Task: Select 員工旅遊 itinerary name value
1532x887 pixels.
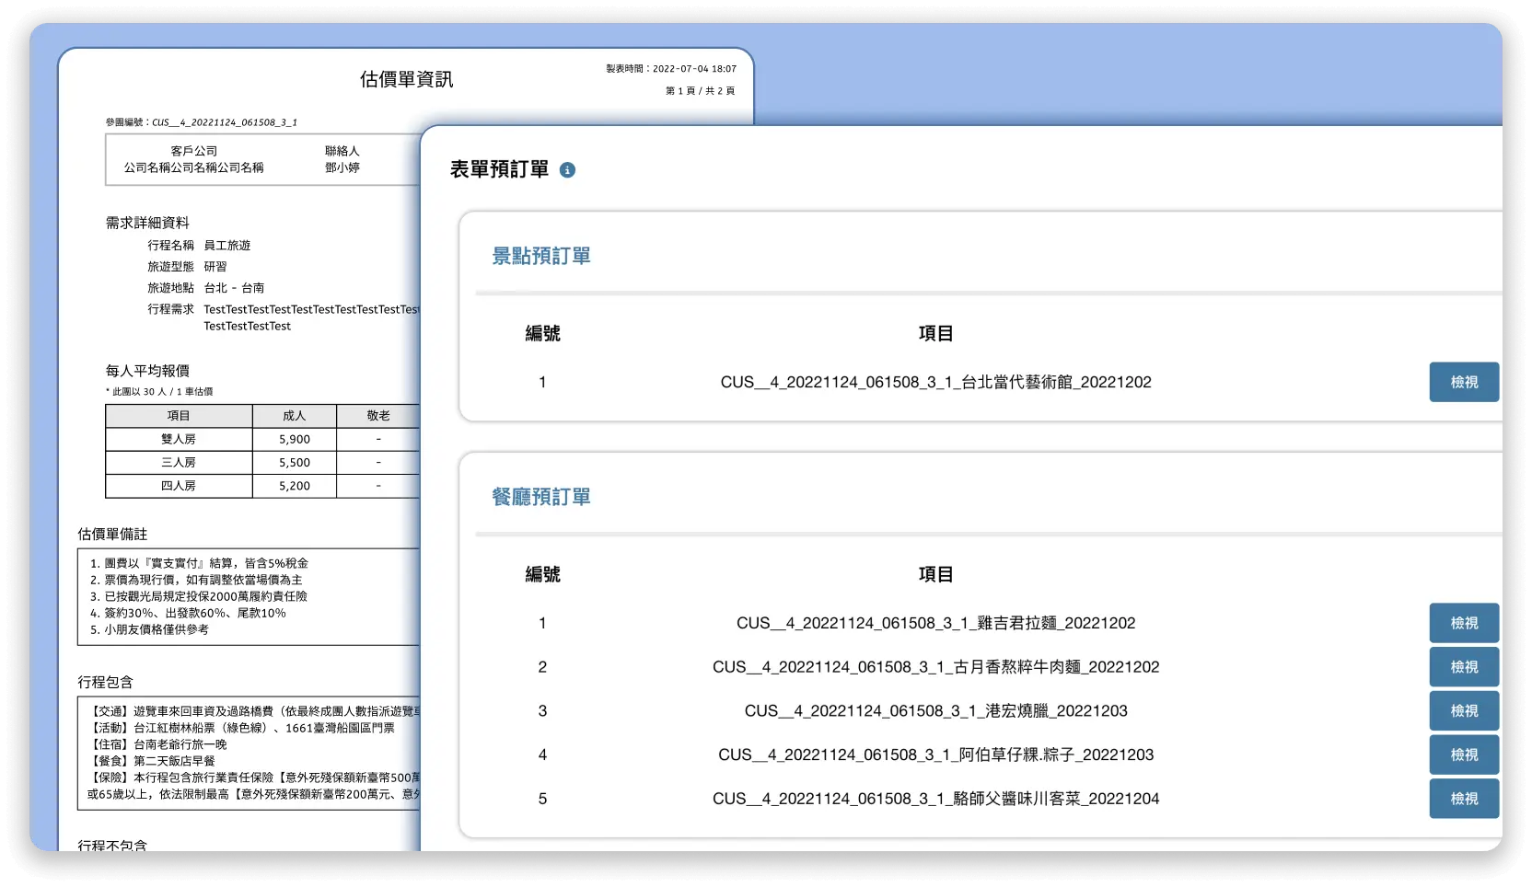Action: pos(227,246)
